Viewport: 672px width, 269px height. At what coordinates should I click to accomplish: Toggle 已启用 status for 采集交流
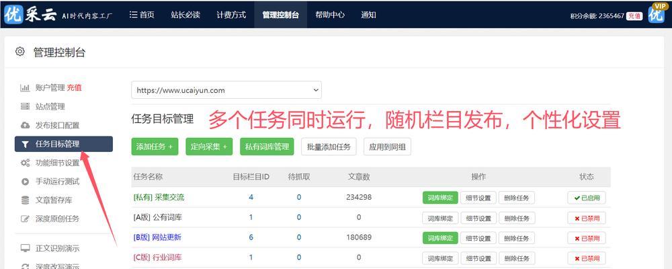587,198
